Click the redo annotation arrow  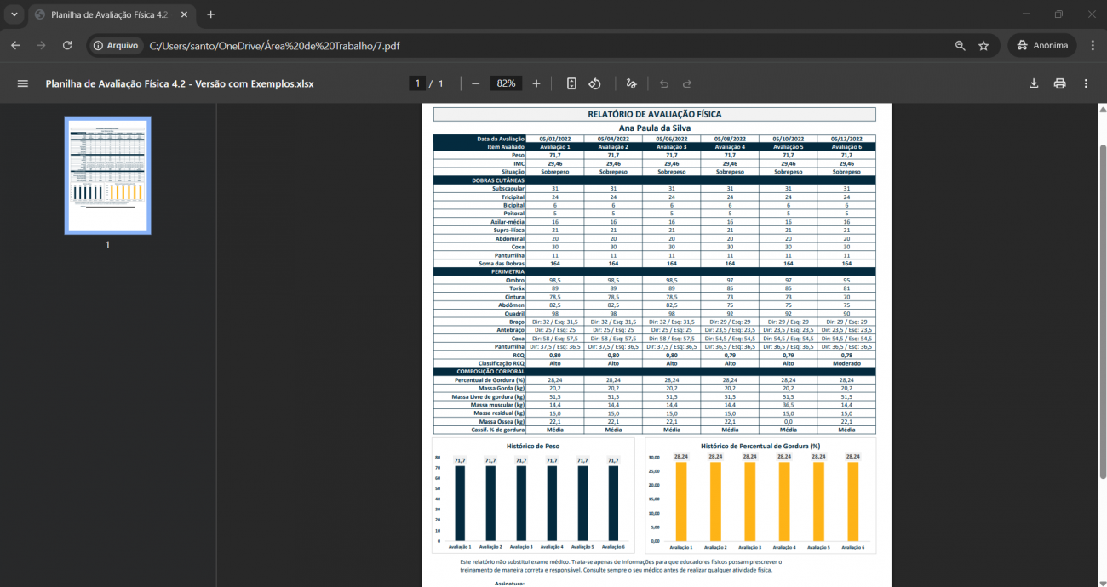[687, 83]
